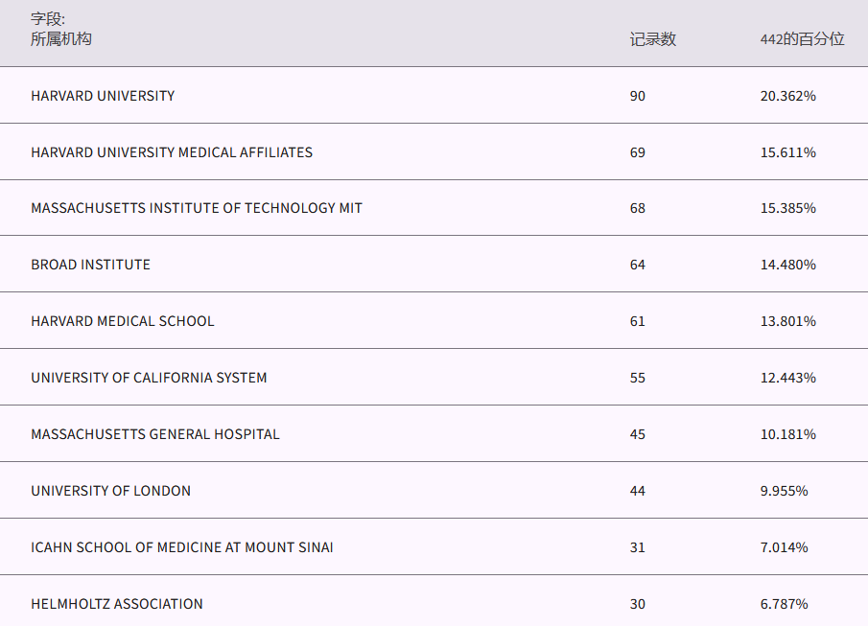Select the BROAD INSTITUTE entry
This screenshot has height=626, width=868.
(x=90, y=265)
